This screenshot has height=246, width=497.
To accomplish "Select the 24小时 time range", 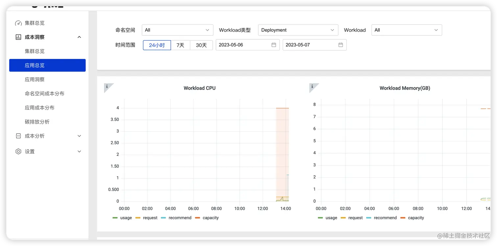I will pyautogui.click(x=157, y=45).
